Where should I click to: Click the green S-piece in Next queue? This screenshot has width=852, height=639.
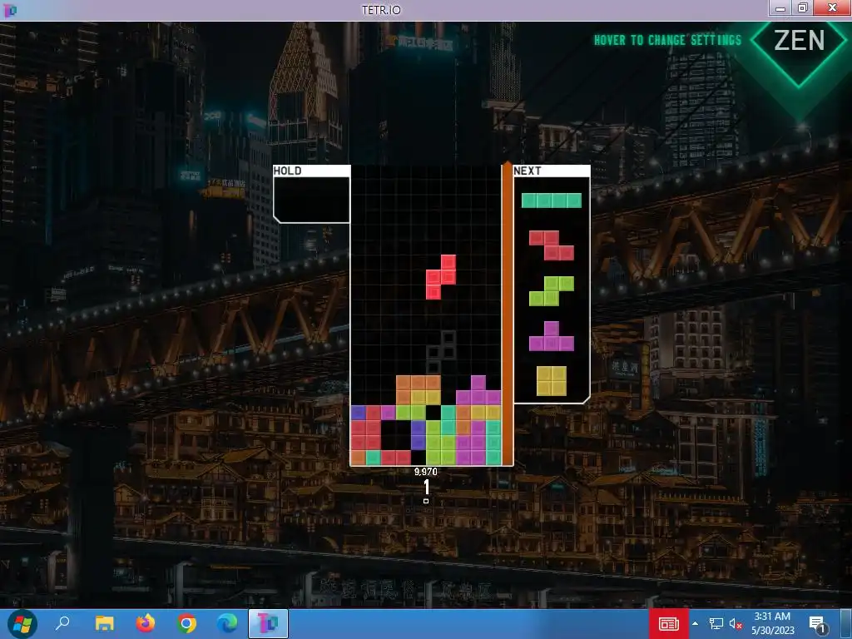pos(552,290)
